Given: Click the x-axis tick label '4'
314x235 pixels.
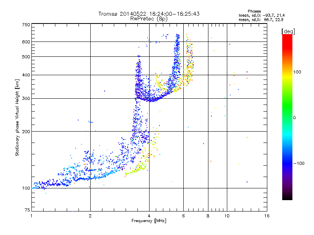Looking at the screenshot, I should (149, 216).
